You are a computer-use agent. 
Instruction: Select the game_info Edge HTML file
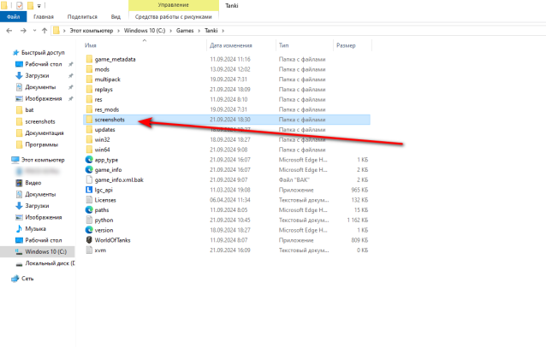[109, 169]
